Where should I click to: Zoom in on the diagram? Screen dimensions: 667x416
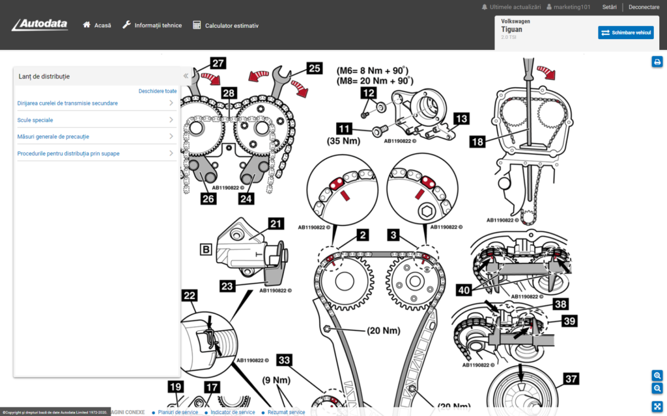pos(657,376)
